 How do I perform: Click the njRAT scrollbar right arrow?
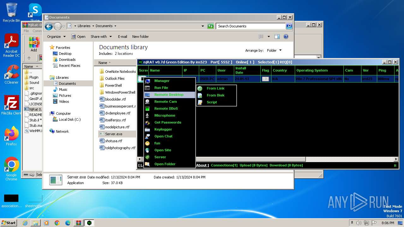point(396,159)
